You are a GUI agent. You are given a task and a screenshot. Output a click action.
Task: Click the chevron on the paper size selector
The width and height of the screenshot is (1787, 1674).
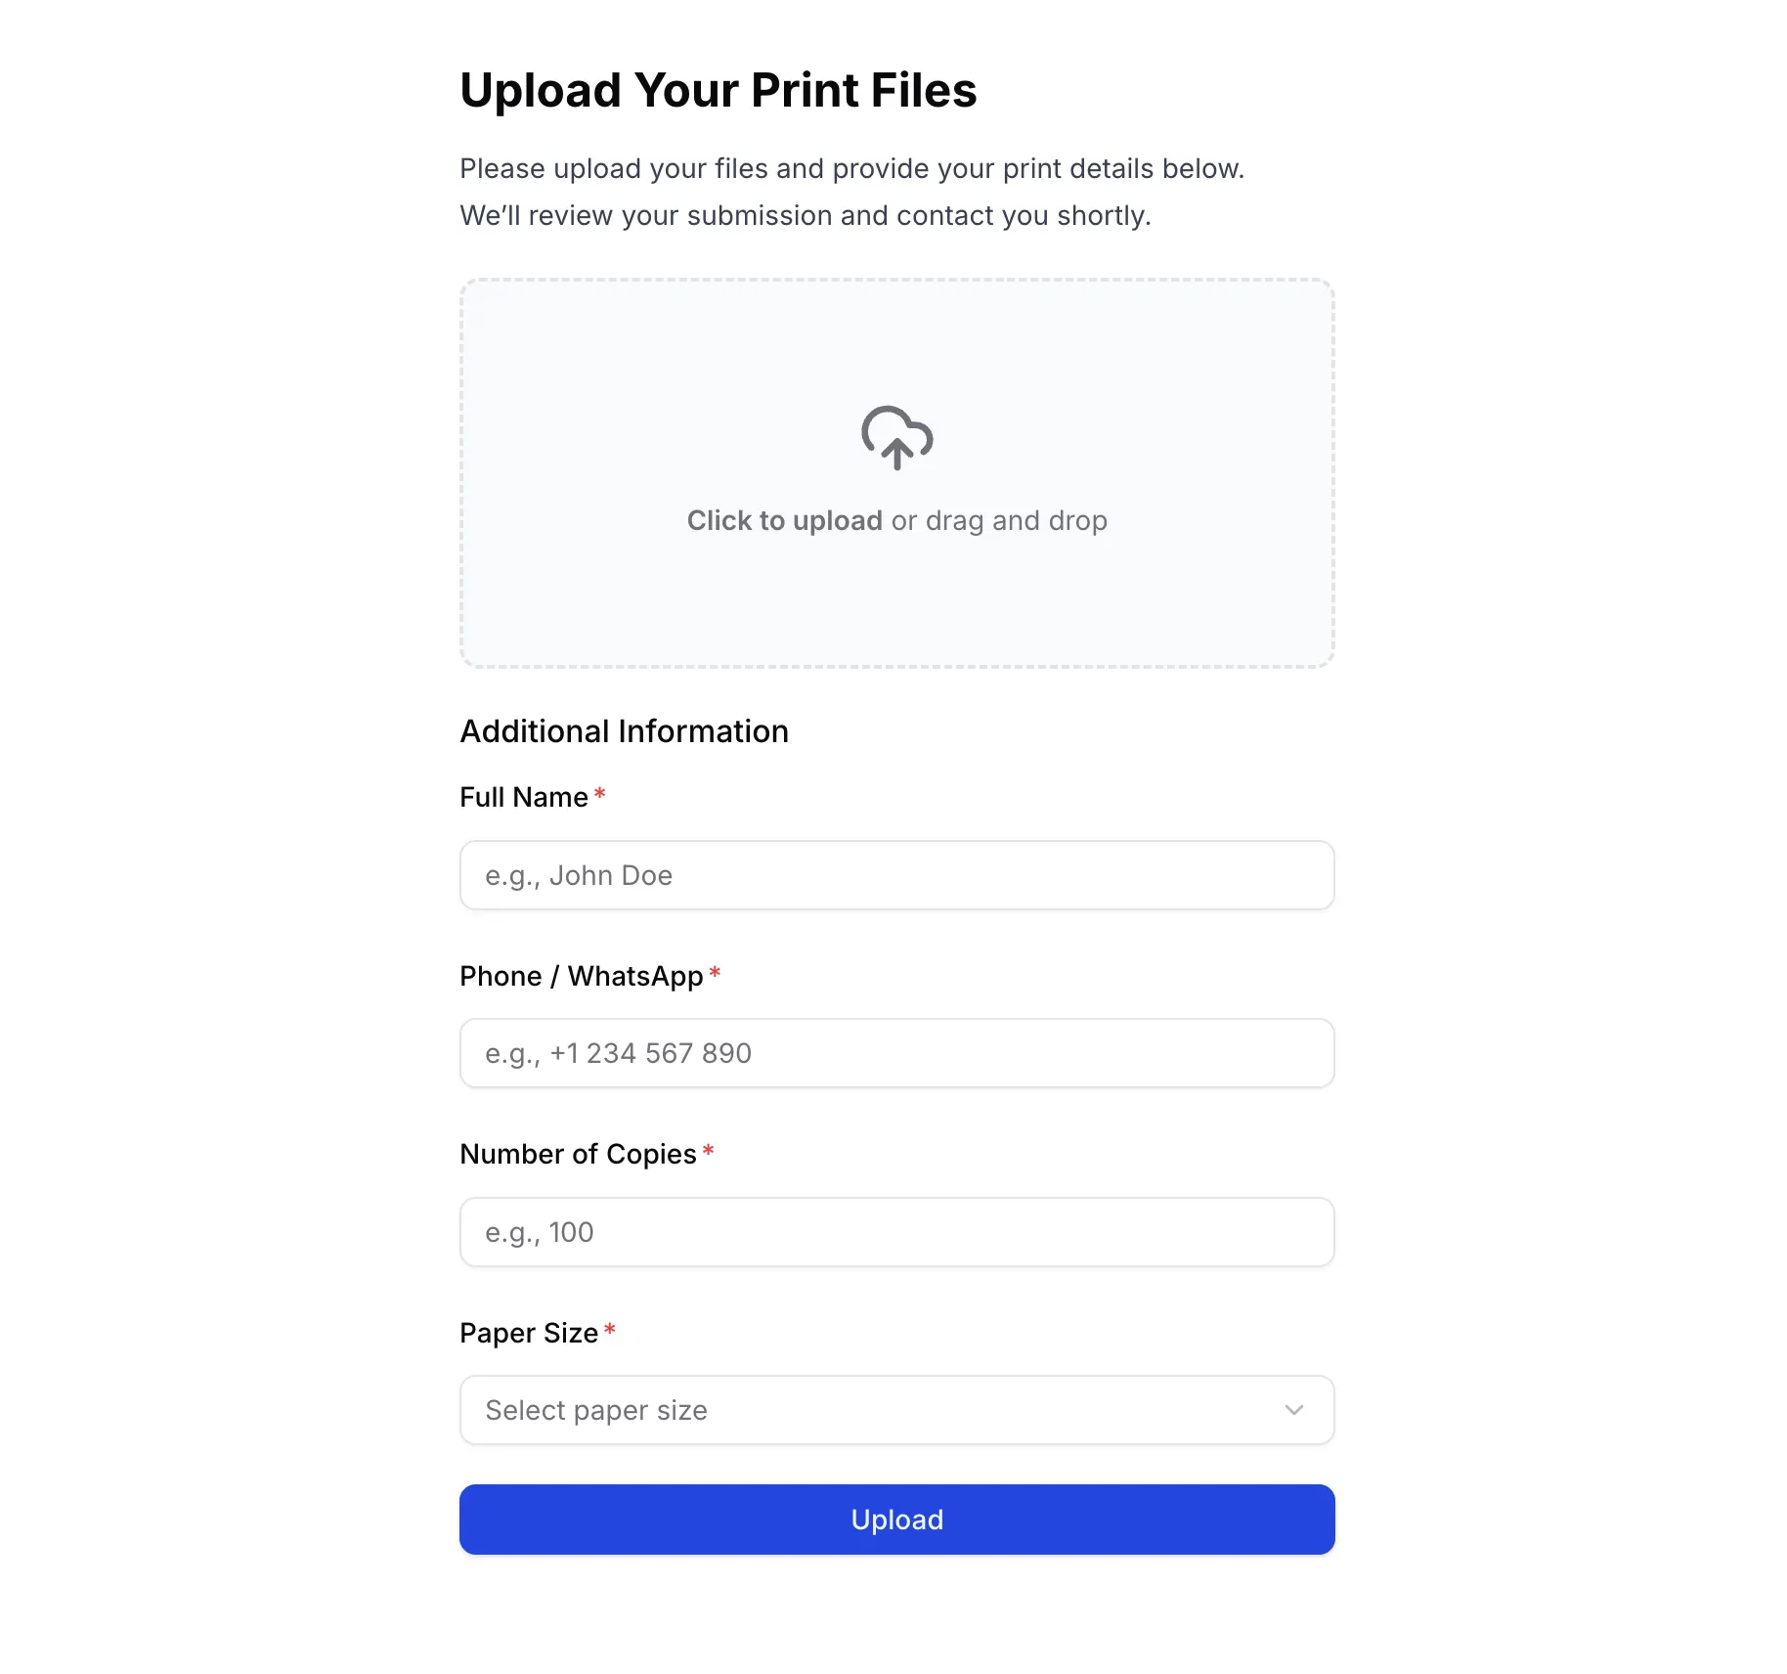pos(1294,1409)
